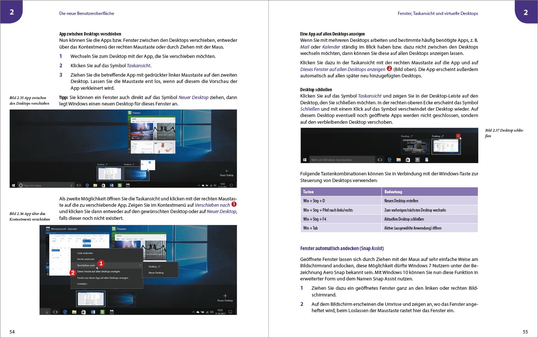The image size is (538, 338).
Task: Click the Start button left of 'Frag mich etwas'
Action: click(x=13, y=185)
